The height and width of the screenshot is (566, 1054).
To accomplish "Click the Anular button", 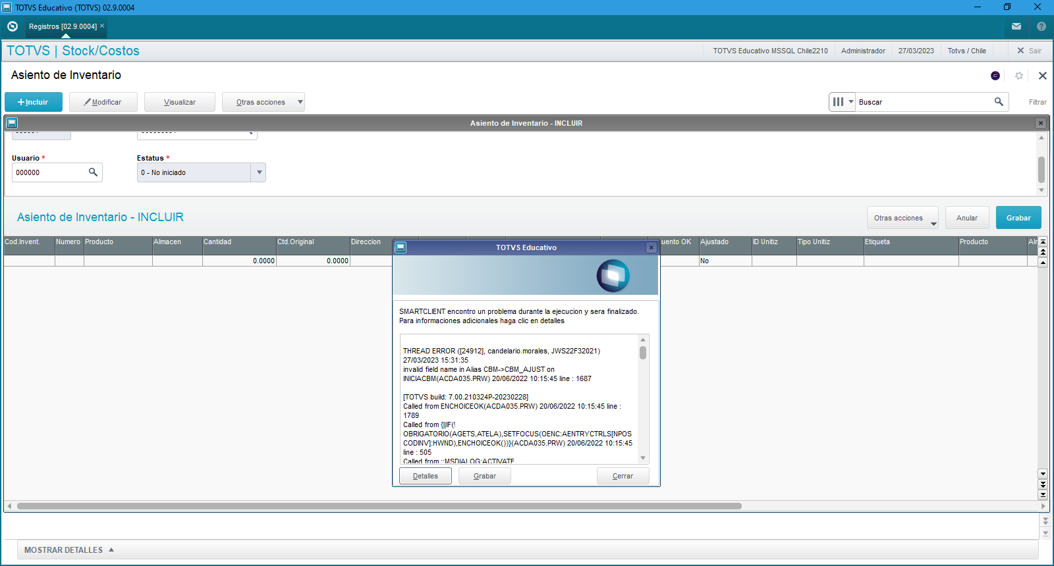I will pyautogui.click(x=967, y=218).
